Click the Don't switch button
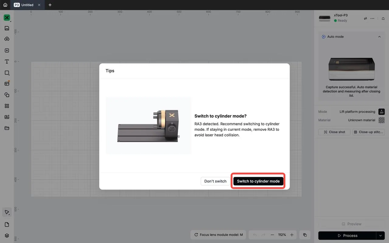Screen dimensions: 389x243 (x=215, y=181)
